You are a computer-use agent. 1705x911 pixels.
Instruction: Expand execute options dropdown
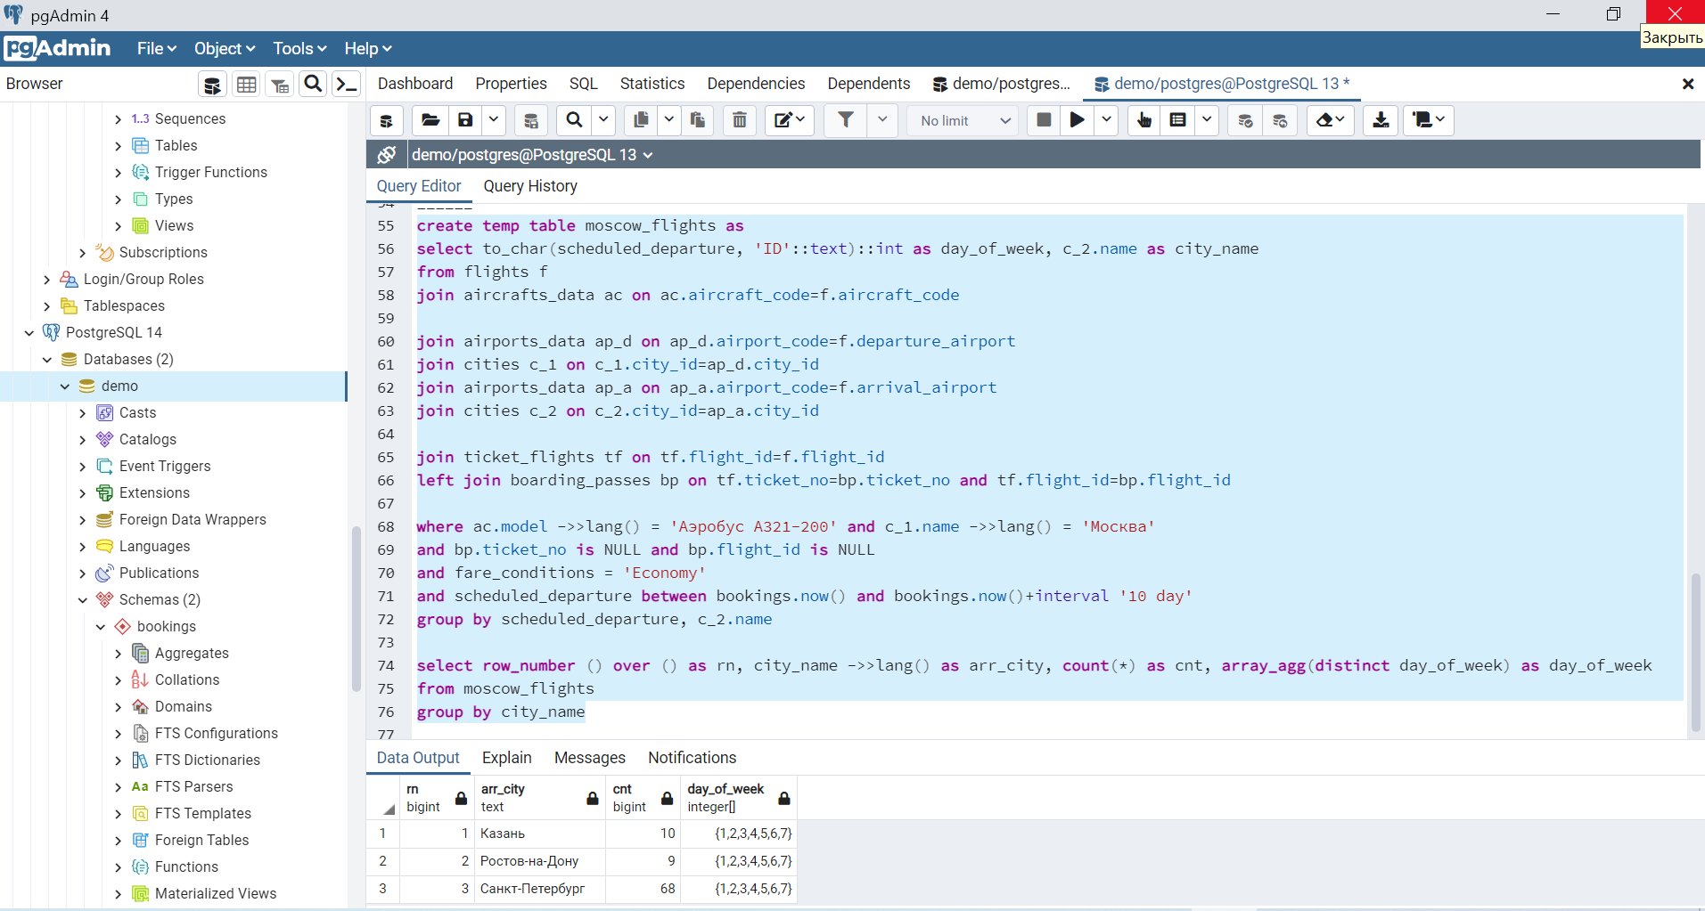pos(1106,120)
